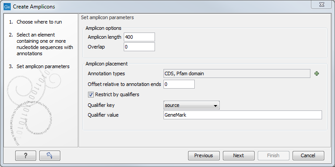Viewport: 335px width, 167px height.
Task: Click the Set amplicon parameters heading
Action: click(108, 17)
